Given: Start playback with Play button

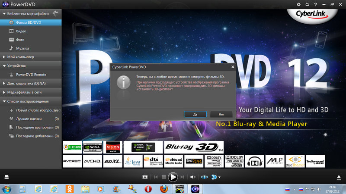Looking at the screenshot, I should pos(173,177).
